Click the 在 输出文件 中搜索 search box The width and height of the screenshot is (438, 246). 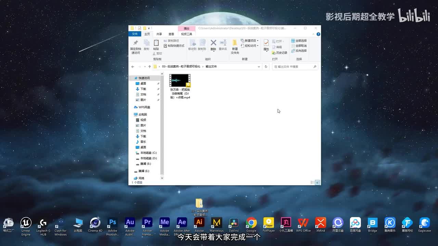[x=295, y=67]
